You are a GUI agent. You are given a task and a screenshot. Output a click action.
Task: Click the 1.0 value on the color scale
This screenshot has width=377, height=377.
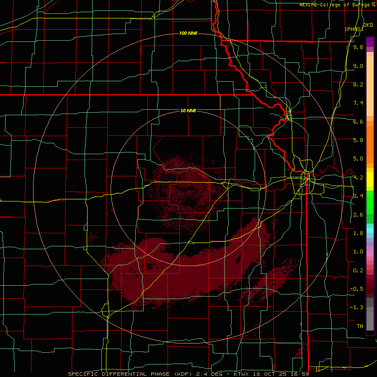pos(358,252)
